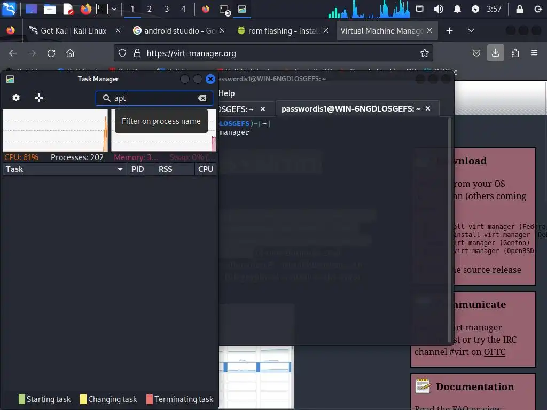Image resolution: width=547 pixels, height=410 pixels.
Task: Switch to Get Kali browser tab
Action: click(x=73, y=30)
